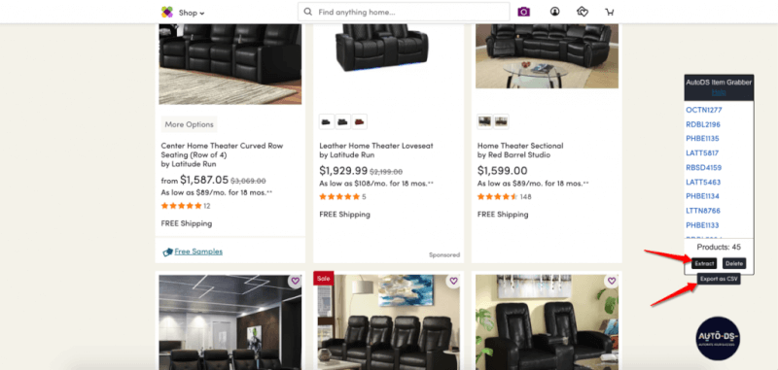Click the Free Samples tag icon
The width and height of the screenshot is (778, 370).
tap(167, 252)
